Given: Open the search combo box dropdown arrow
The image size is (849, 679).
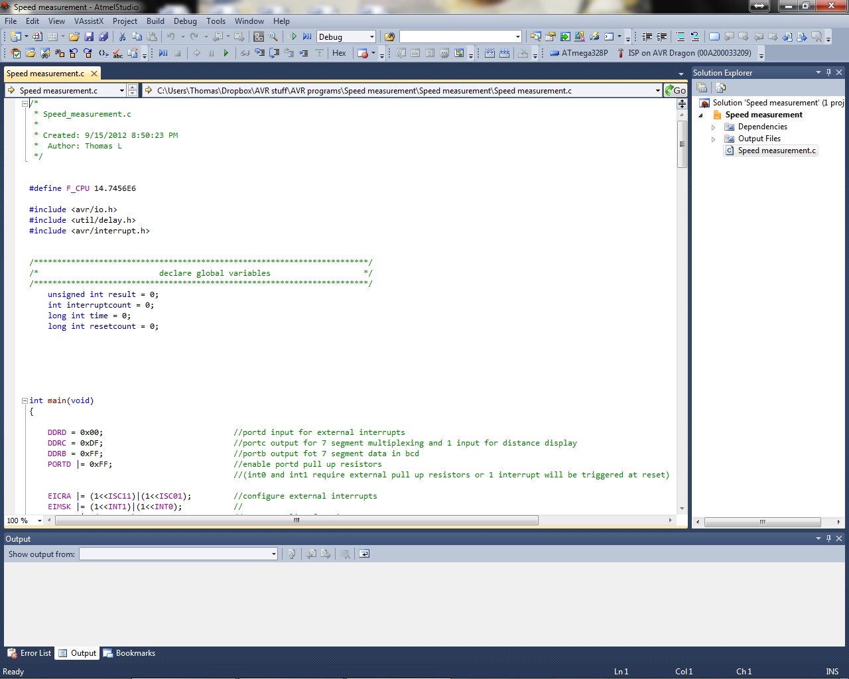Looking at the screenshot, I should pyautogui.click(x=517, y=37).
